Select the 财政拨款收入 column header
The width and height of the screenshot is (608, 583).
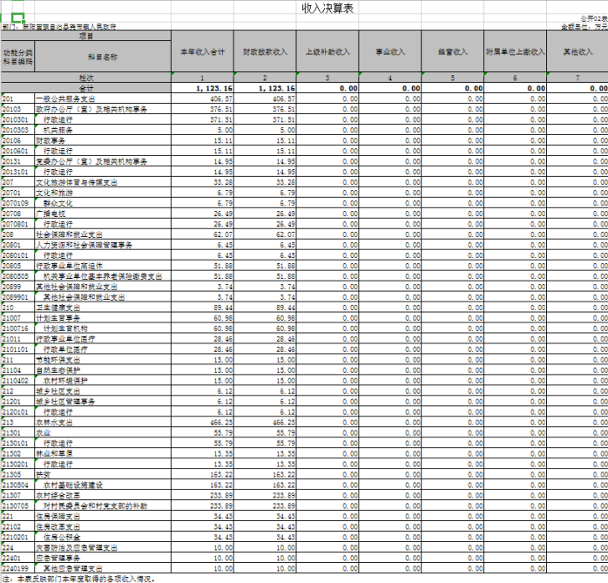coord(265,52)
